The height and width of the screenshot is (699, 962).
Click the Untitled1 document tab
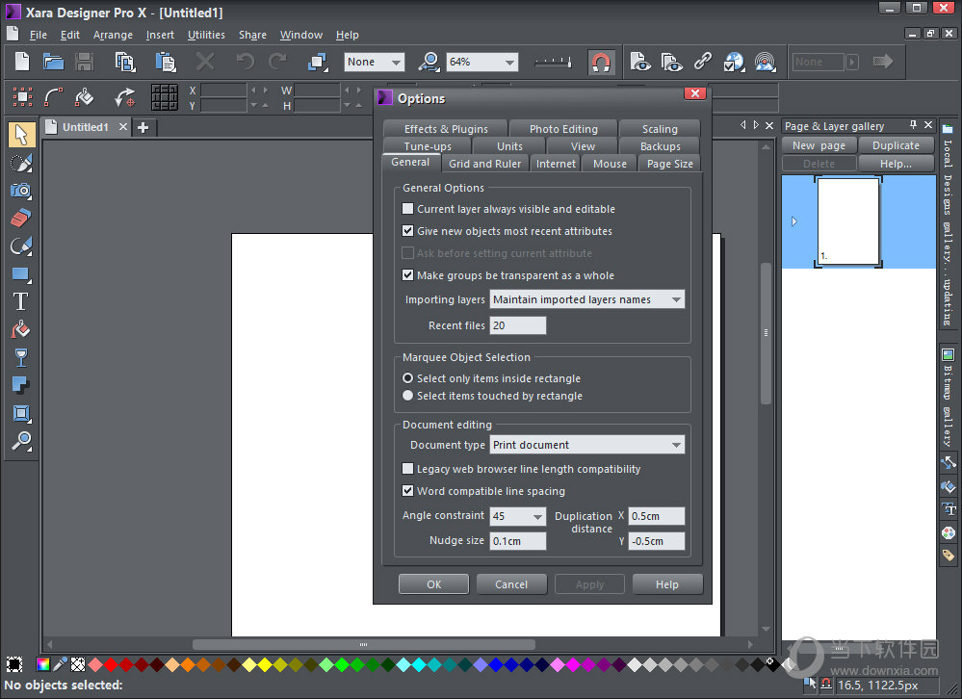tap(86, 127)
